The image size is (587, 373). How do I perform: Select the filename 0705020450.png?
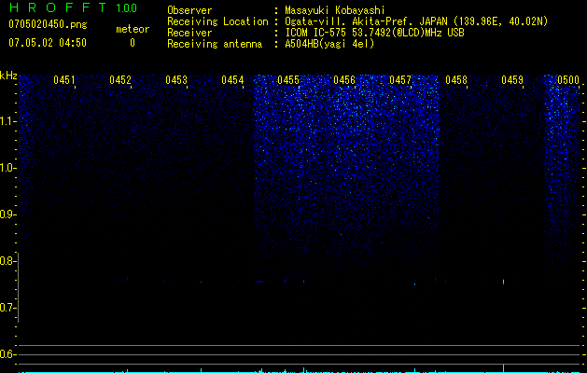click(48, 24)
